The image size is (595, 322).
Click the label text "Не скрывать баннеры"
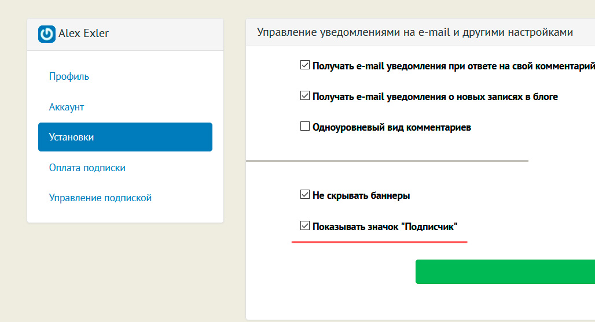pos(361,195)
